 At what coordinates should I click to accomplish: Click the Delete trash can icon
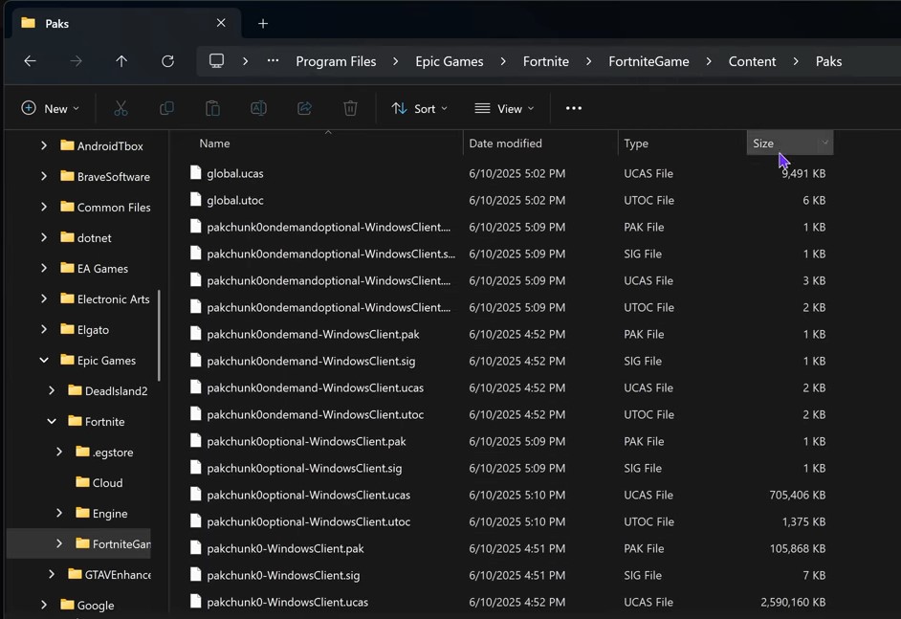[x=350, y=109]
